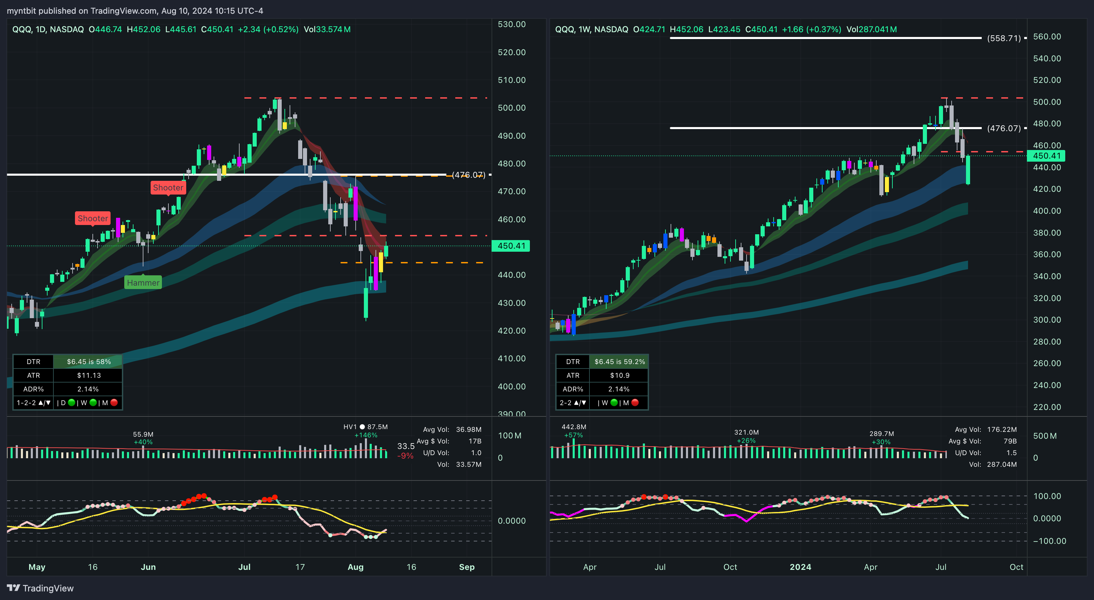1094x600 pixels.
Task: Click the 560.00 label on weekly price axis
Action: click(x=1047, y=37)
